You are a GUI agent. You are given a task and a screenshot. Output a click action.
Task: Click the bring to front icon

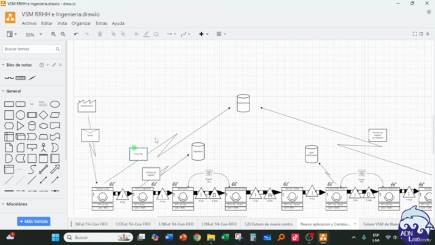click(x=114, y=34)
